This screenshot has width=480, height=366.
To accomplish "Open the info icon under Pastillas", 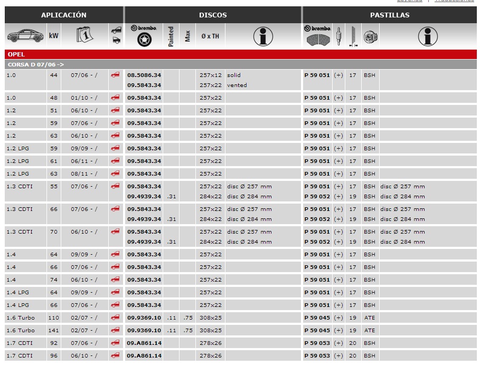I will click(428, 36).
